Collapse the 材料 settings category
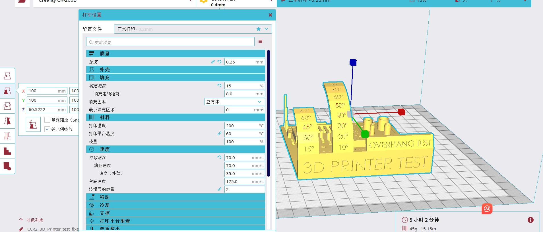The image size is (543, 232). click(176, 117)
